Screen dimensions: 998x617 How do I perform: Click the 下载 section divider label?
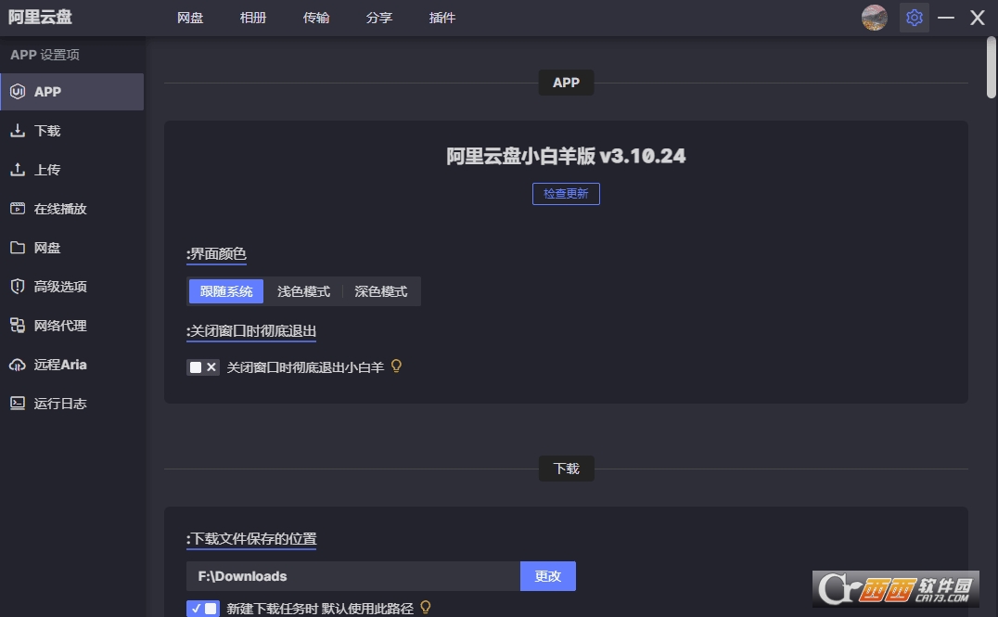(x=567, y=469)
